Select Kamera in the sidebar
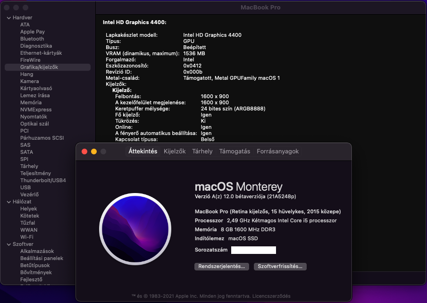 point(29,81)
